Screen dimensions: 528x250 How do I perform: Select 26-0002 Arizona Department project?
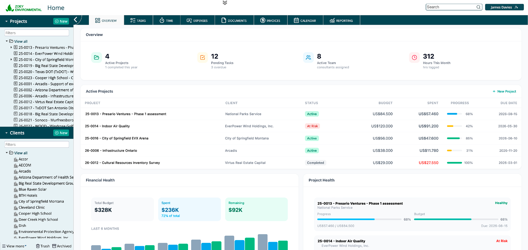[x=44, y=90]
